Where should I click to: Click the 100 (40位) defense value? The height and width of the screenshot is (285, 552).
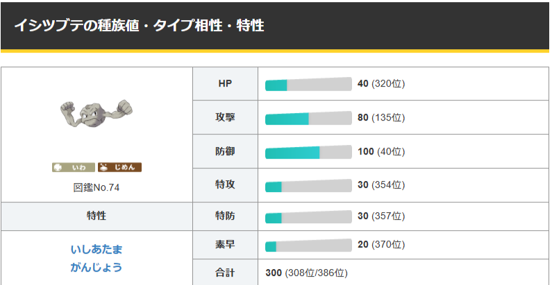pos(381,152)
